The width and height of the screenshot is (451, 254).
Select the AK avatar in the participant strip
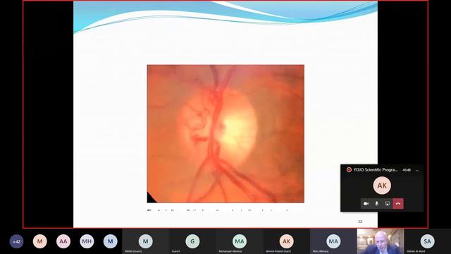[x=287, y=241]
